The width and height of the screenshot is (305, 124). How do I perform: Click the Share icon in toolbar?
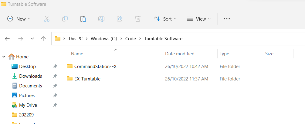119,19
